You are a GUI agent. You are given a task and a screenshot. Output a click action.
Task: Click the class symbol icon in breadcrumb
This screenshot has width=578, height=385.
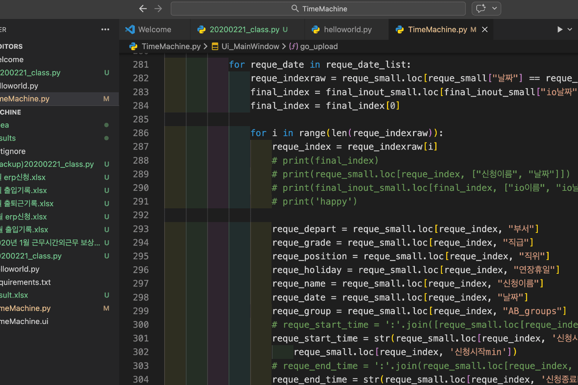(215, 46)
